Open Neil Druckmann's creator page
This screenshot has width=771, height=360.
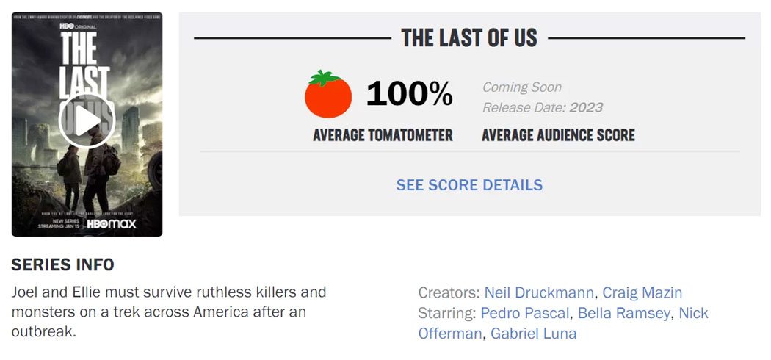pyautogui.click(x=539, y=292)
